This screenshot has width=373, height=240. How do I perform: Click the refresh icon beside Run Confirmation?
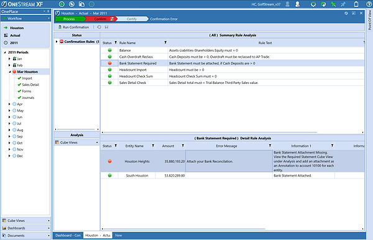[x=99, y=27]
